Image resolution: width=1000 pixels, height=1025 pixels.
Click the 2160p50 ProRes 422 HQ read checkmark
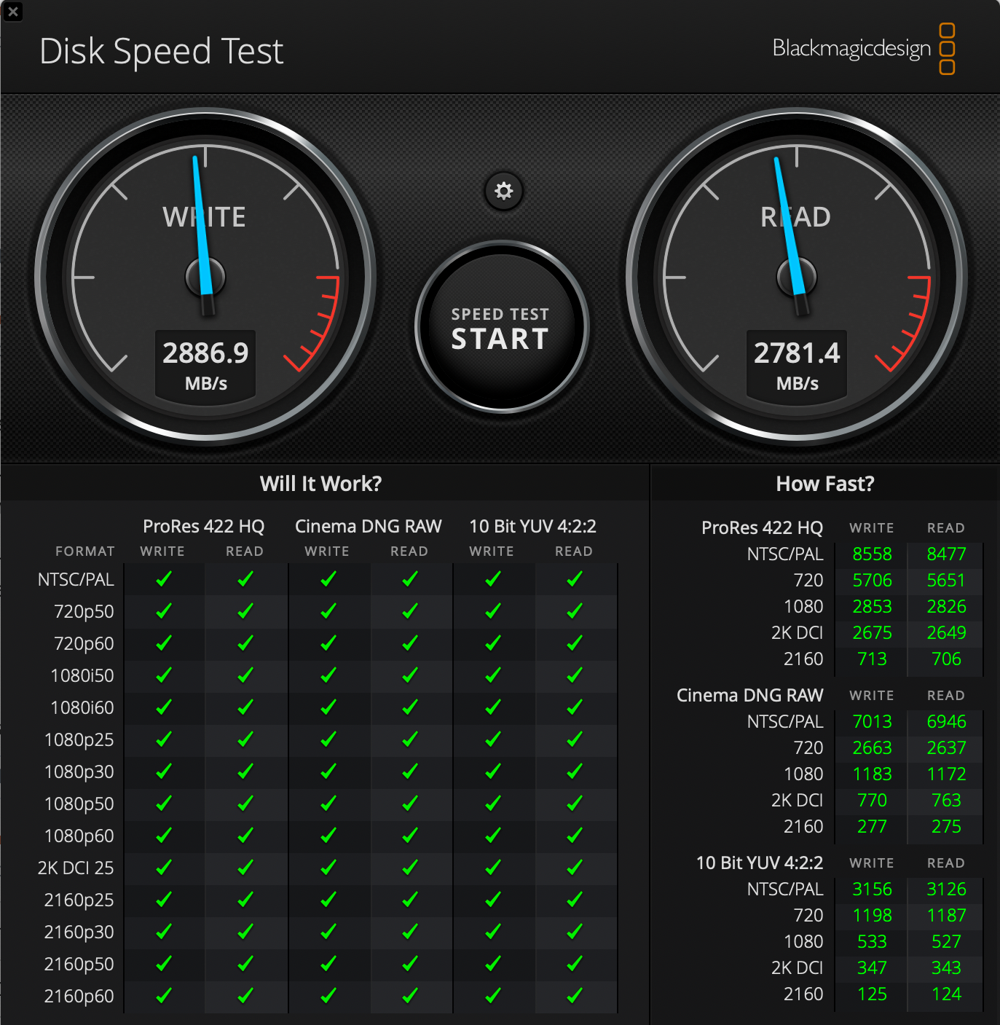pyautogui.click(x=245, y=964)
